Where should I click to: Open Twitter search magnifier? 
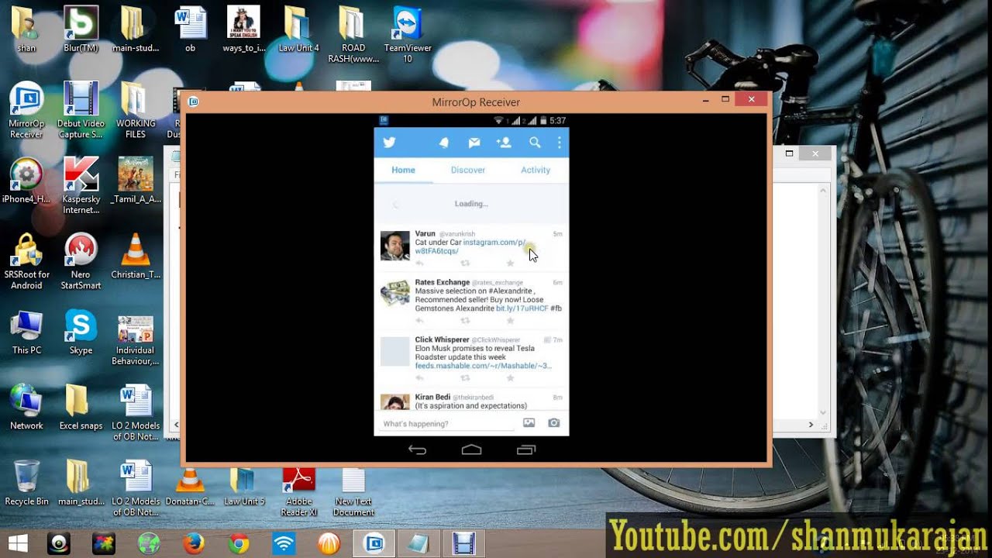coord(535,143)
